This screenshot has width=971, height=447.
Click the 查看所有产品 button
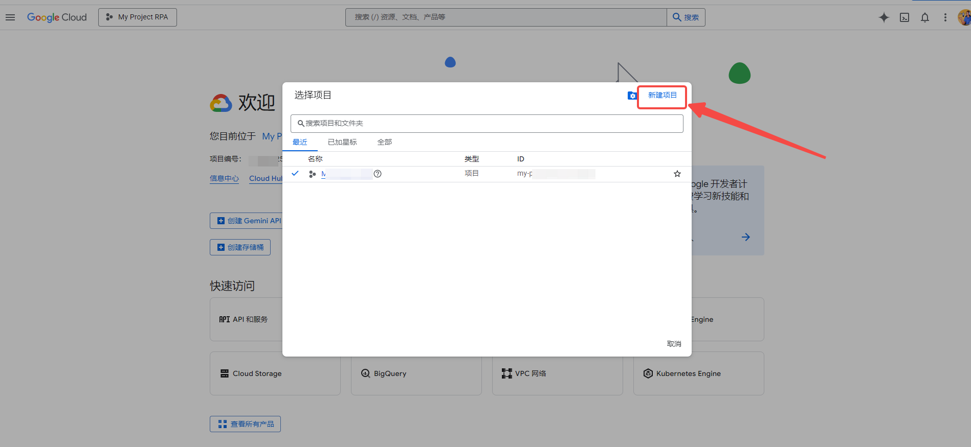point(245,424)
